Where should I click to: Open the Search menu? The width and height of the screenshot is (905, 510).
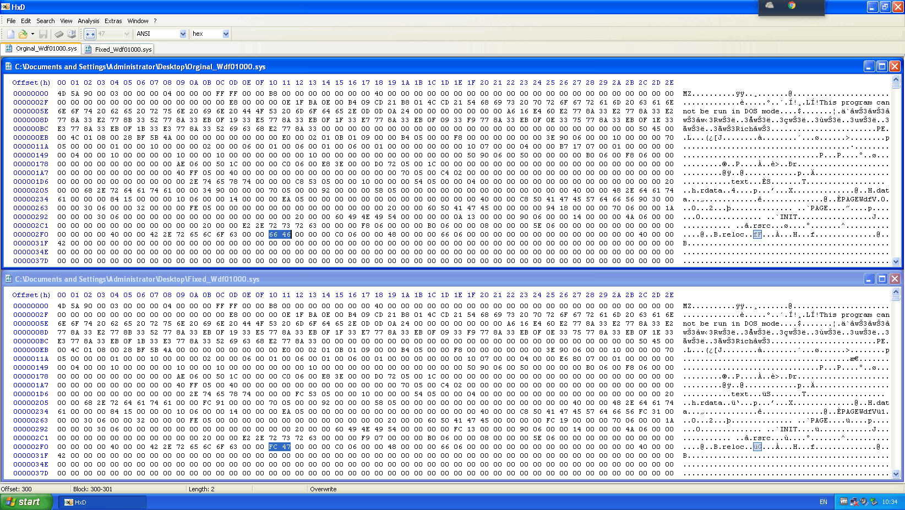tap(46, 21)
